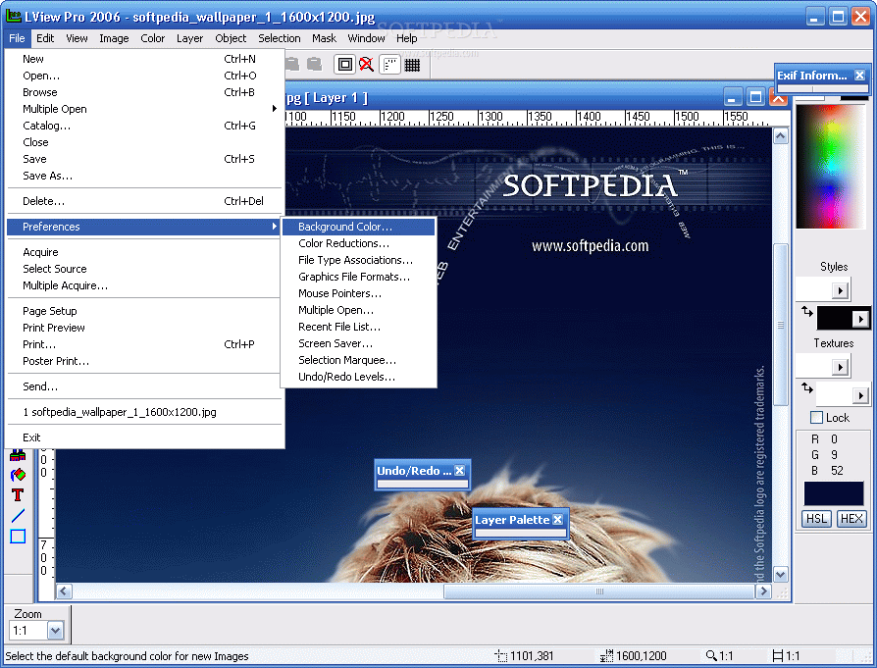Click the aspect ratio icon in status bar
This screenshot has height=668, width=877.
click(x=778, y=655)
